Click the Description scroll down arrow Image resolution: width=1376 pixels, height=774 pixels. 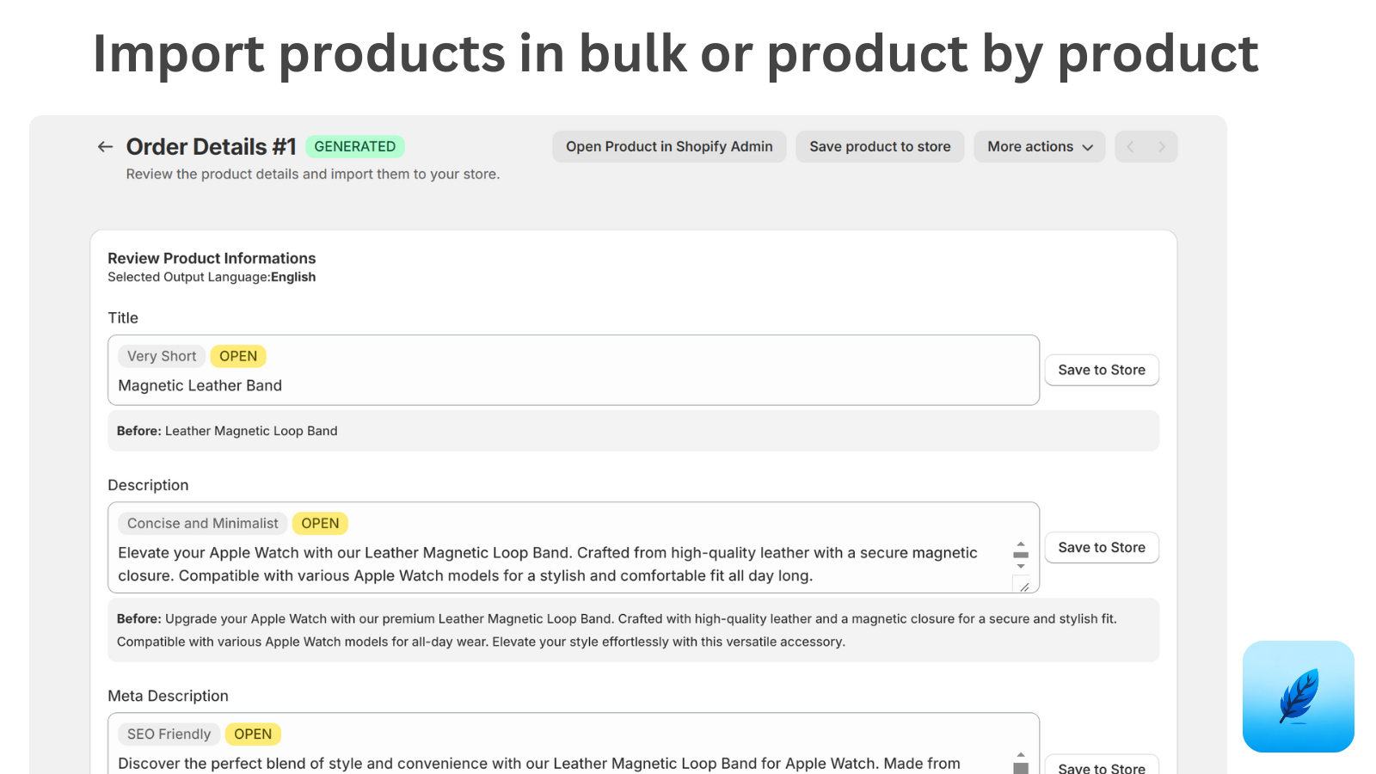[1021, 566]
